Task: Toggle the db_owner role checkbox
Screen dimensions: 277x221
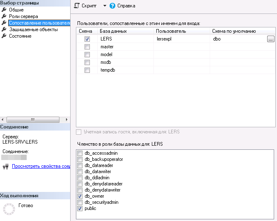Action: coord(80,196)
